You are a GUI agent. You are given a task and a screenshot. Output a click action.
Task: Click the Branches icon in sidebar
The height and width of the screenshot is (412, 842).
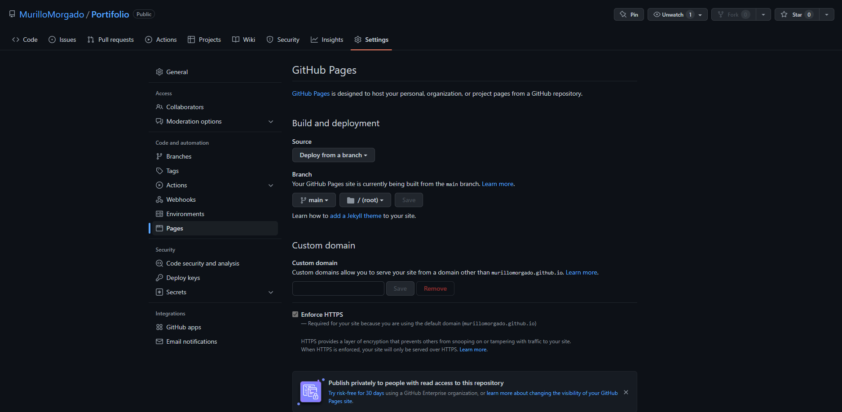[x=159, y=156]
